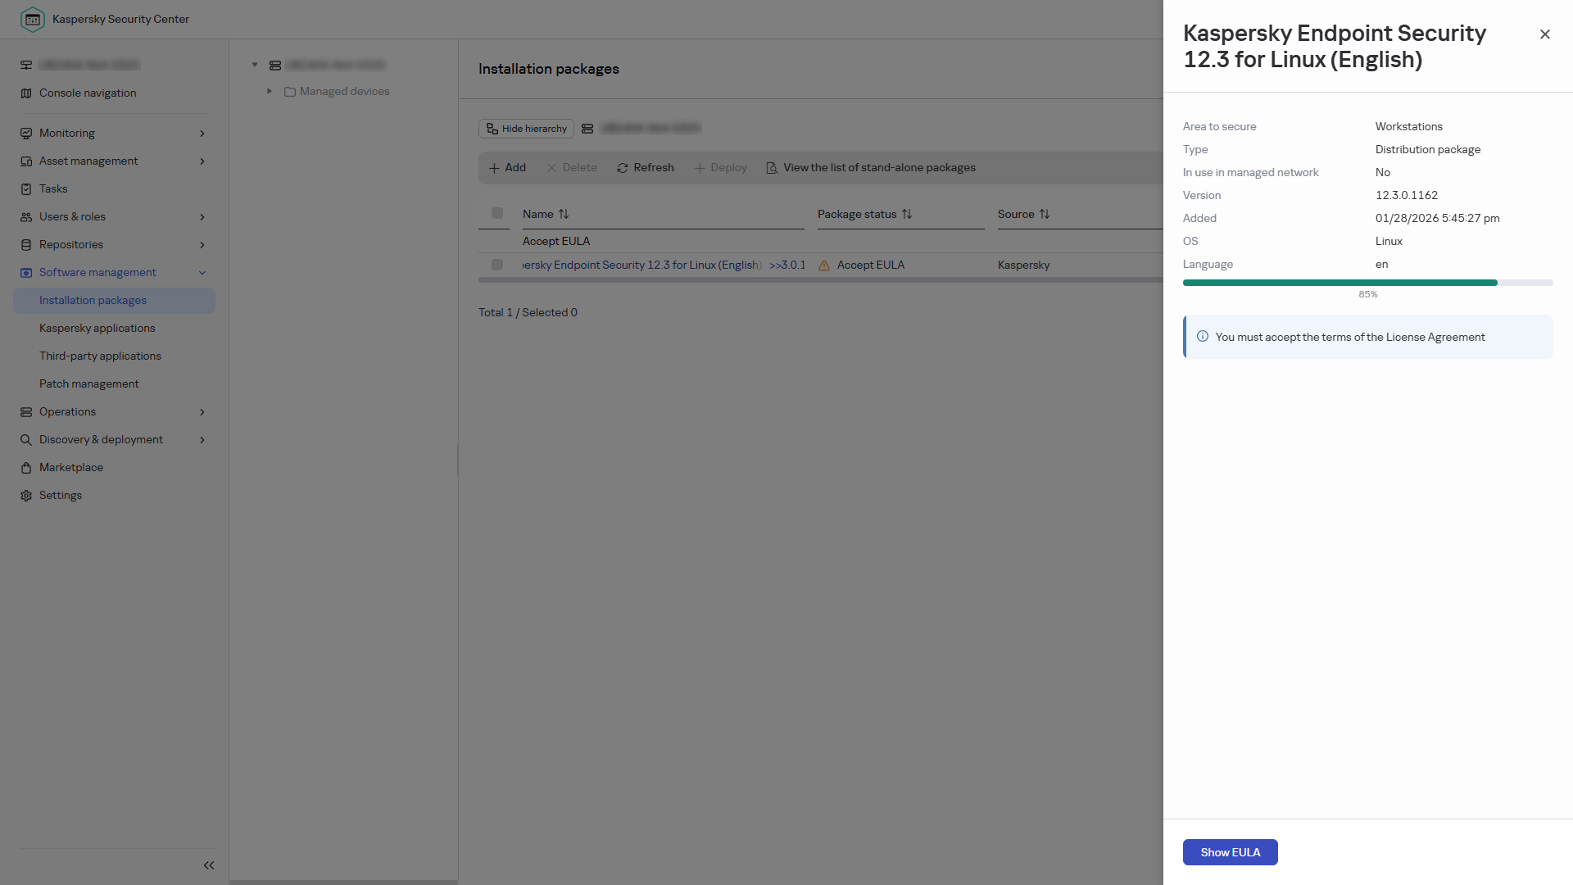The width and height of the screenshot is (1573, 885).
Task: Click the Settings gear icon
Action: 26,495
